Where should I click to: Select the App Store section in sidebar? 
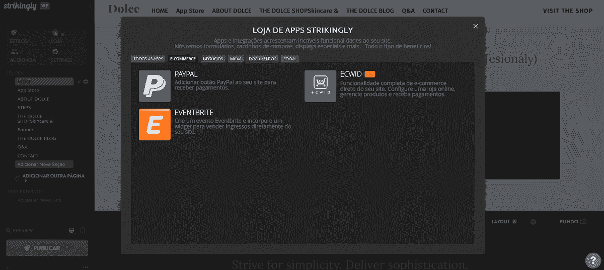pyautogui.click(x=28, y=91)
